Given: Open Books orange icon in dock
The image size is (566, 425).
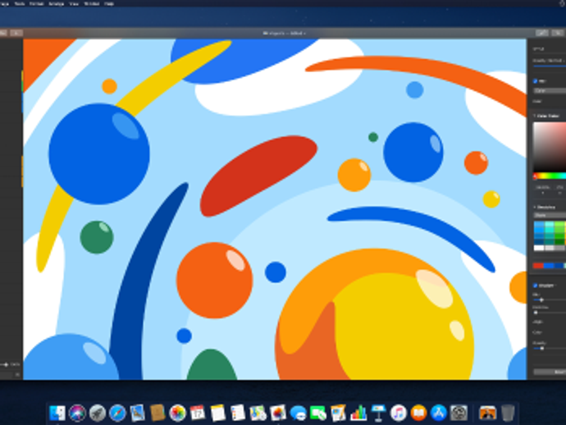Looking at the screenshot, I should pyautogui.click(x=418, y=413).
